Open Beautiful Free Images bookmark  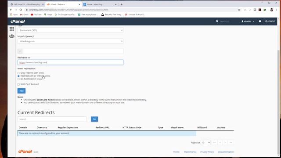pyautogui.click(x=112, y=14)
